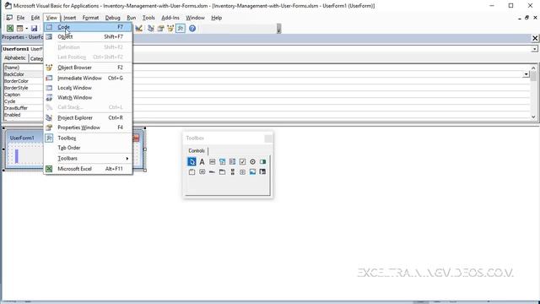Click the toolbar options overflow handle
Viewport: 540px width, 304px height.
[x=278, y=29]
